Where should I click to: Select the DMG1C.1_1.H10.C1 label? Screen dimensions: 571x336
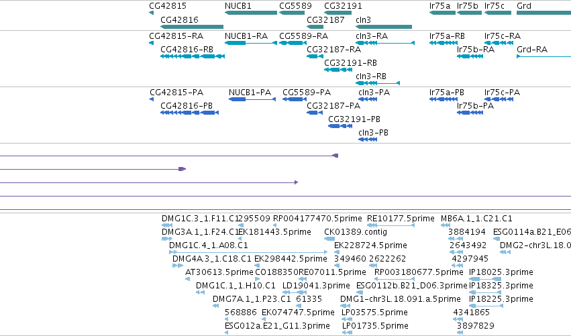[236, 286]
